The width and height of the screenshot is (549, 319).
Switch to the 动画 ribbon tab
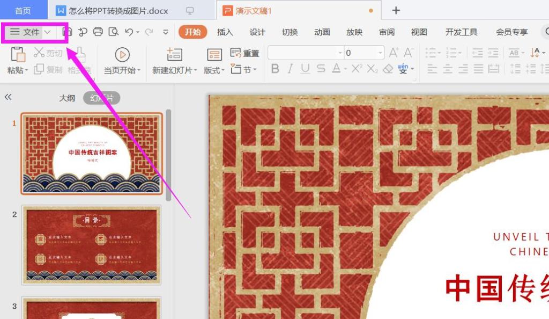point(322,32)
